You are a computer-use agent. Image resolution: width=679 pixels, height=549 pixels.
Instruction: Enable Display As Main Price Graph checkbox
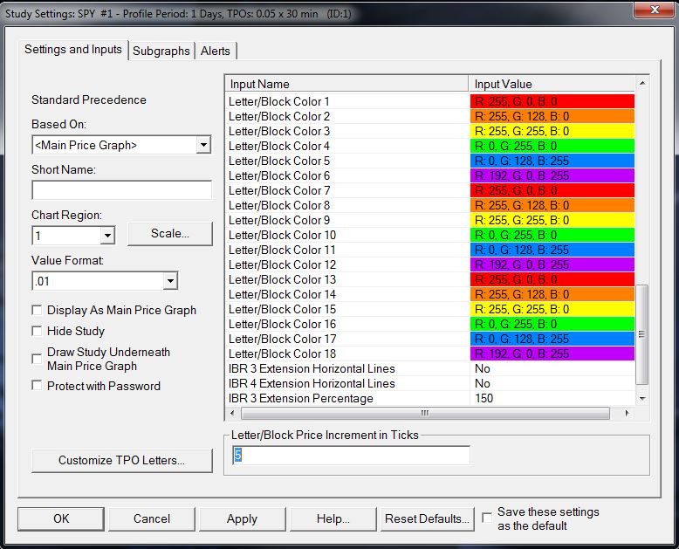pyautogui.click(x=38, y=310)
